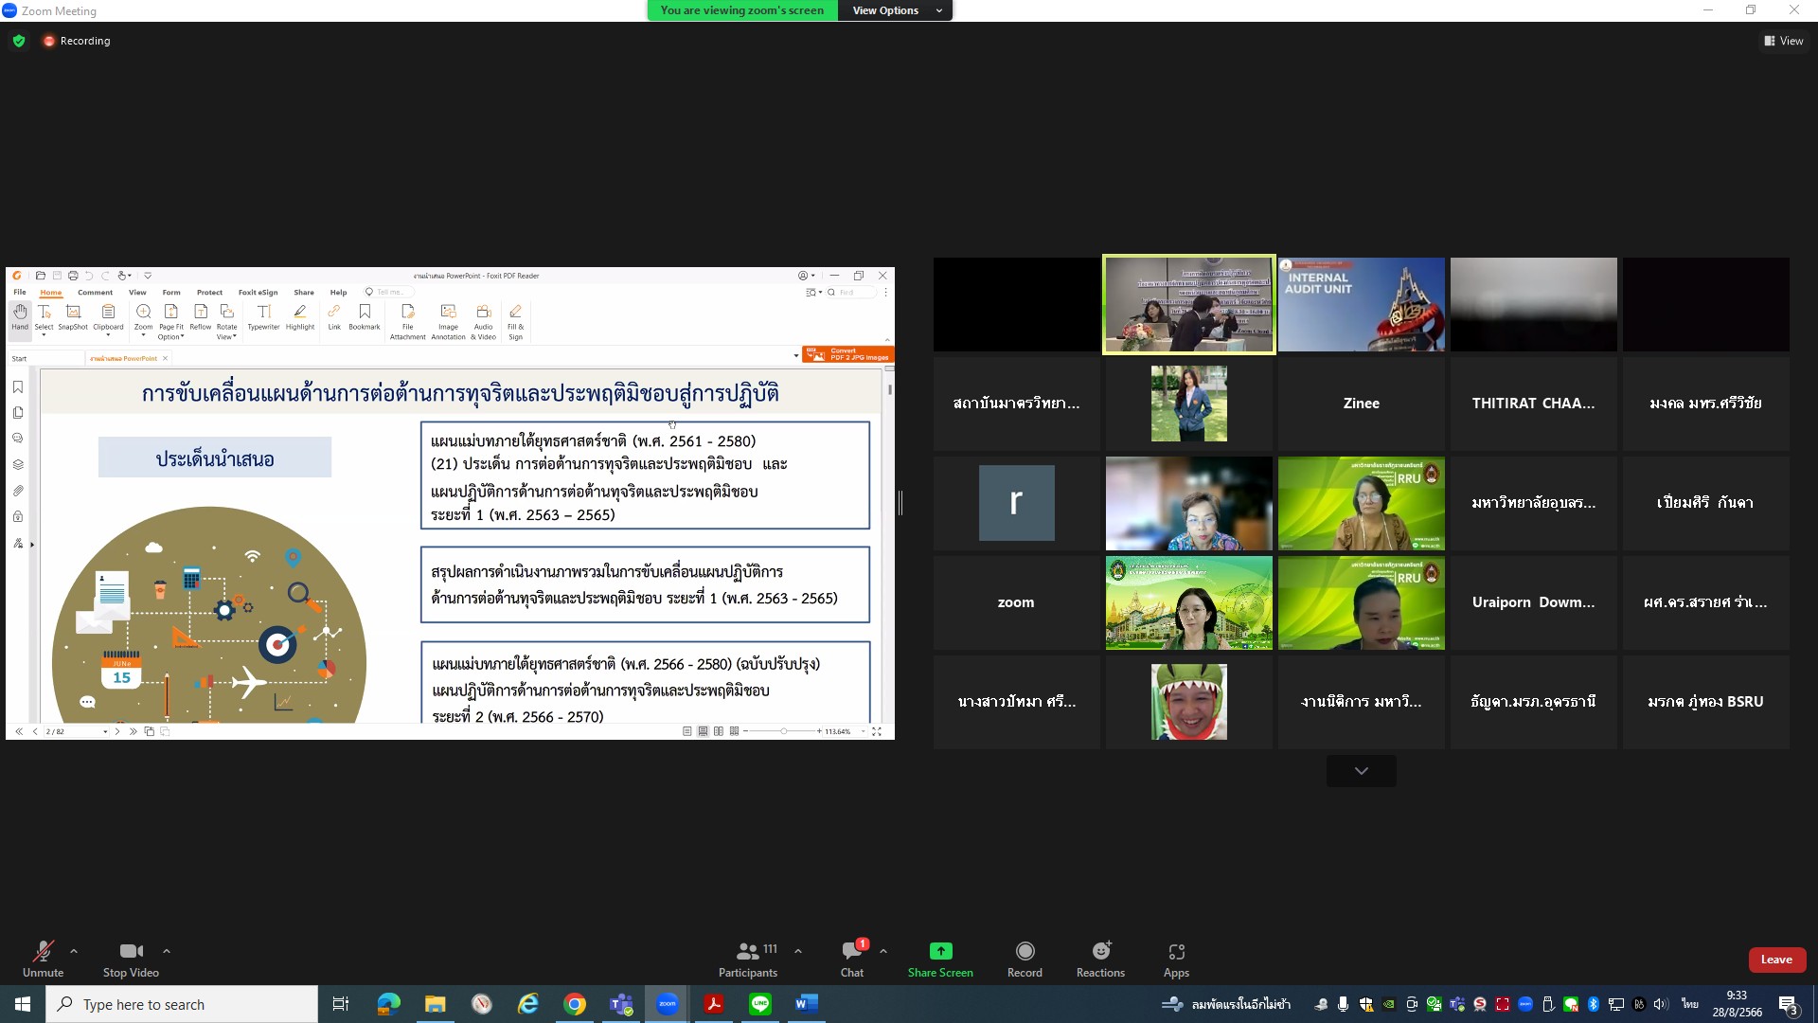The width and height of the screenshot is (1818, 1023).
Task: Open the attachments panel in Foxit sidebar
Action: tap(18, 491)
